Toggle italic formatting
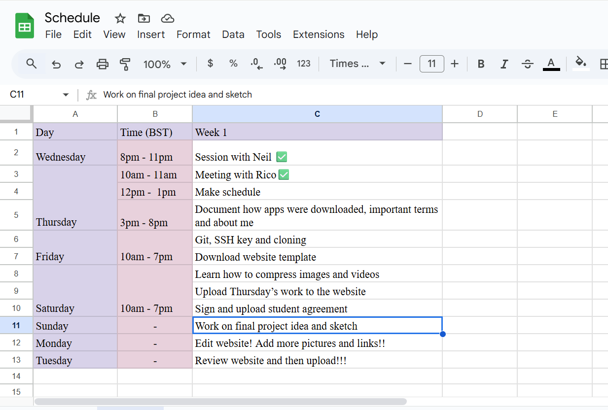The width and height of the screenshot is (608, 410). point(504,64)
